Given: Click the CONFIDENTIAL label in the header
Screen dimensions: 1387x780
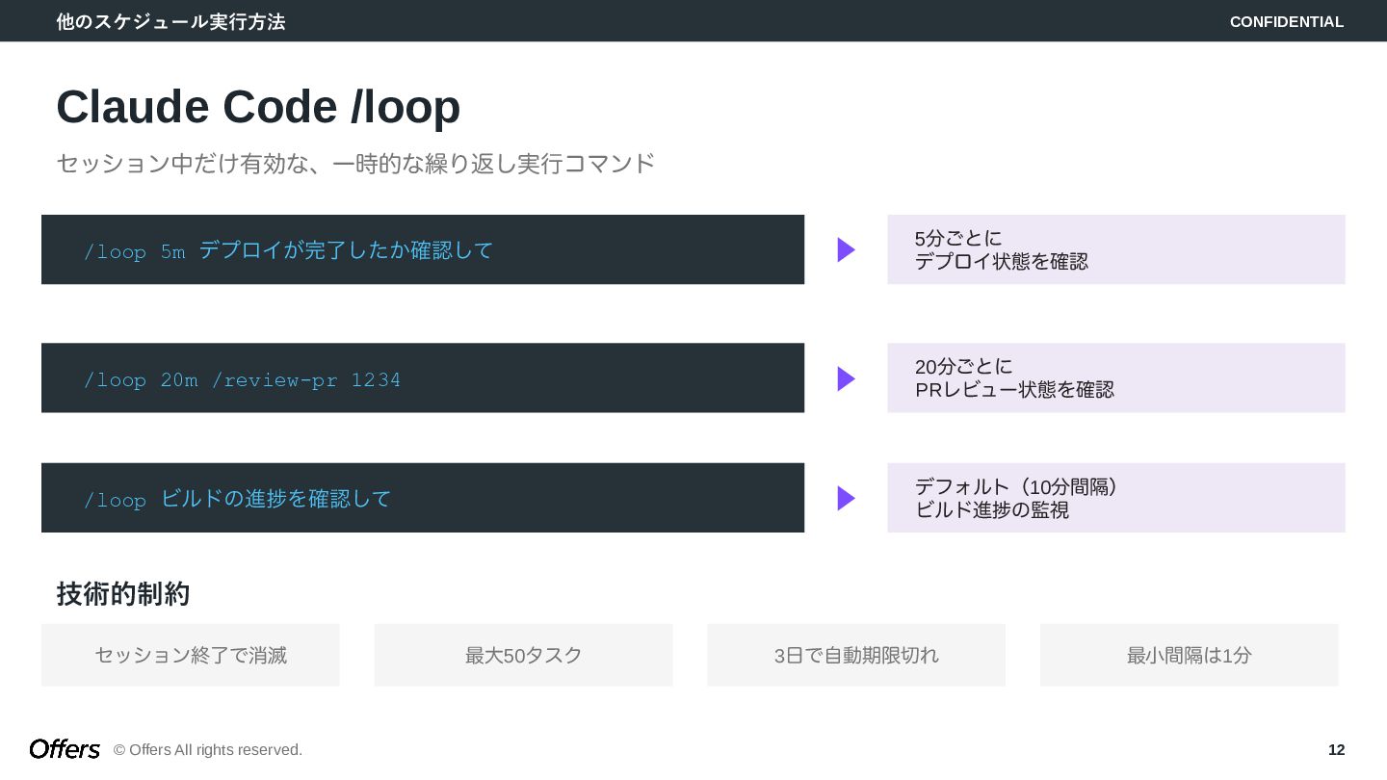Looking at the screenshot, I should pyautogui.click(x=1286, y=21).
